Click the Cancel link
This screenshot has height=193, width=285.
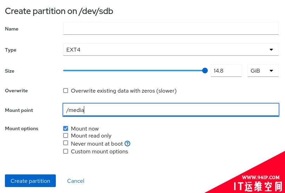[75, 181]
